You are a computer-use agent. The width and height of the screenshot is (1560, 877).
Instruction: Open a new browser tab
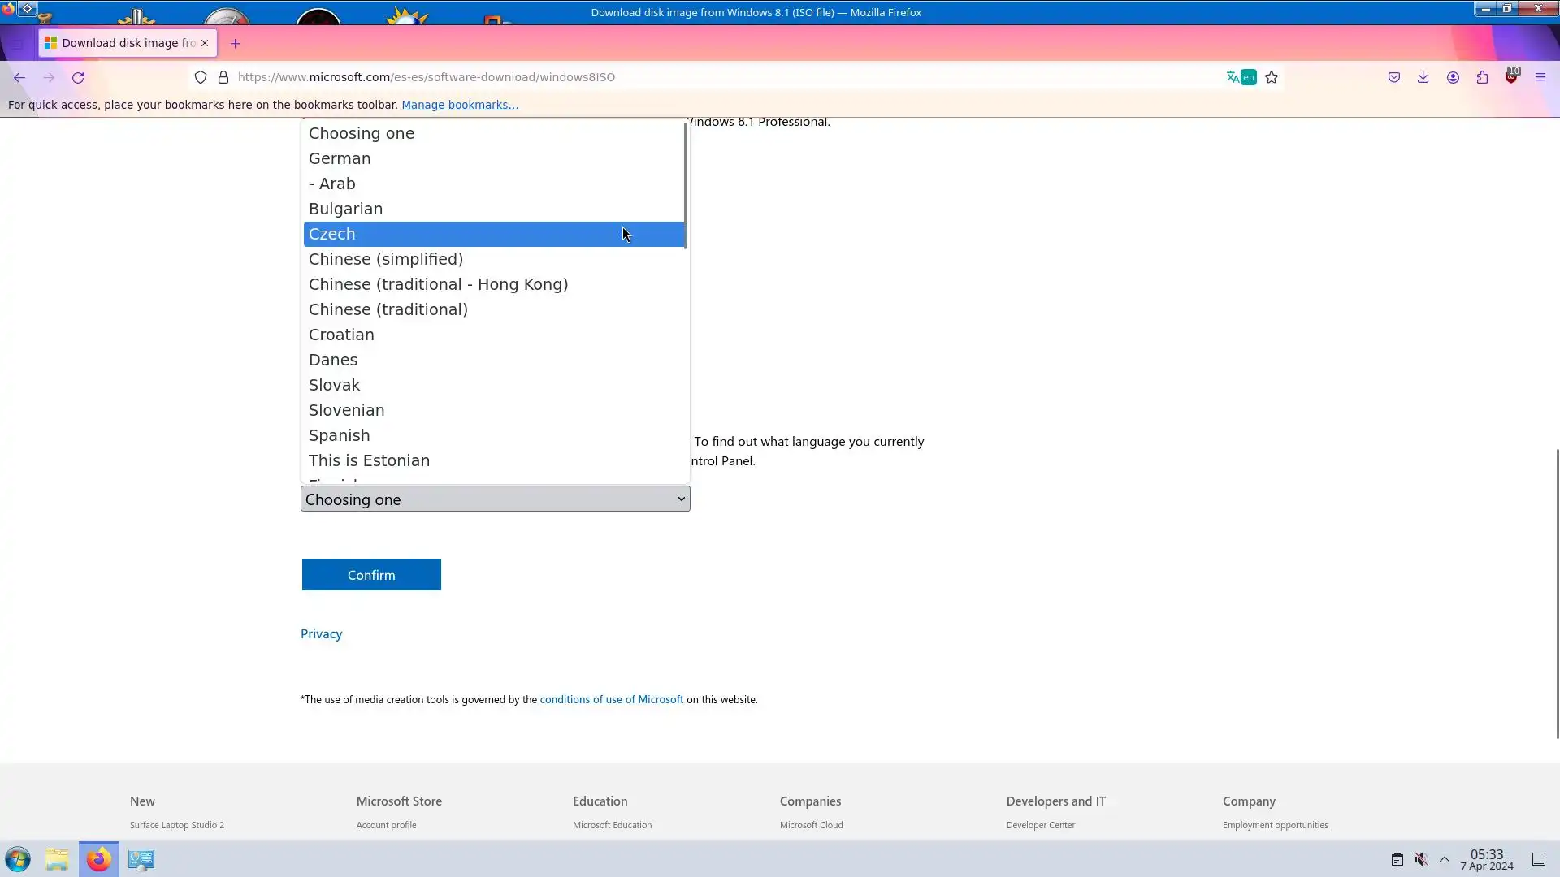(236, 44)
